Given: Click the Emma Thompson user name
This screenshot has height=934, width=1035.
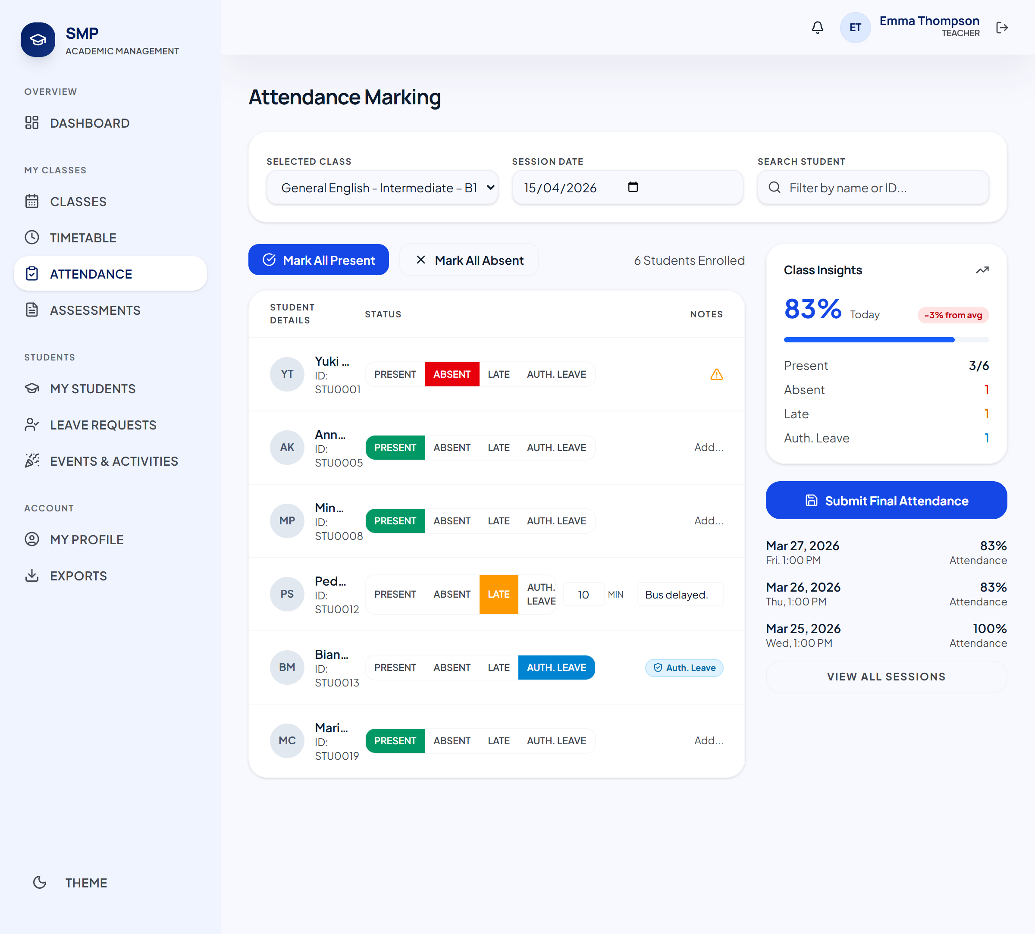Looking at the screenshot, I should (x=929, y=21).
